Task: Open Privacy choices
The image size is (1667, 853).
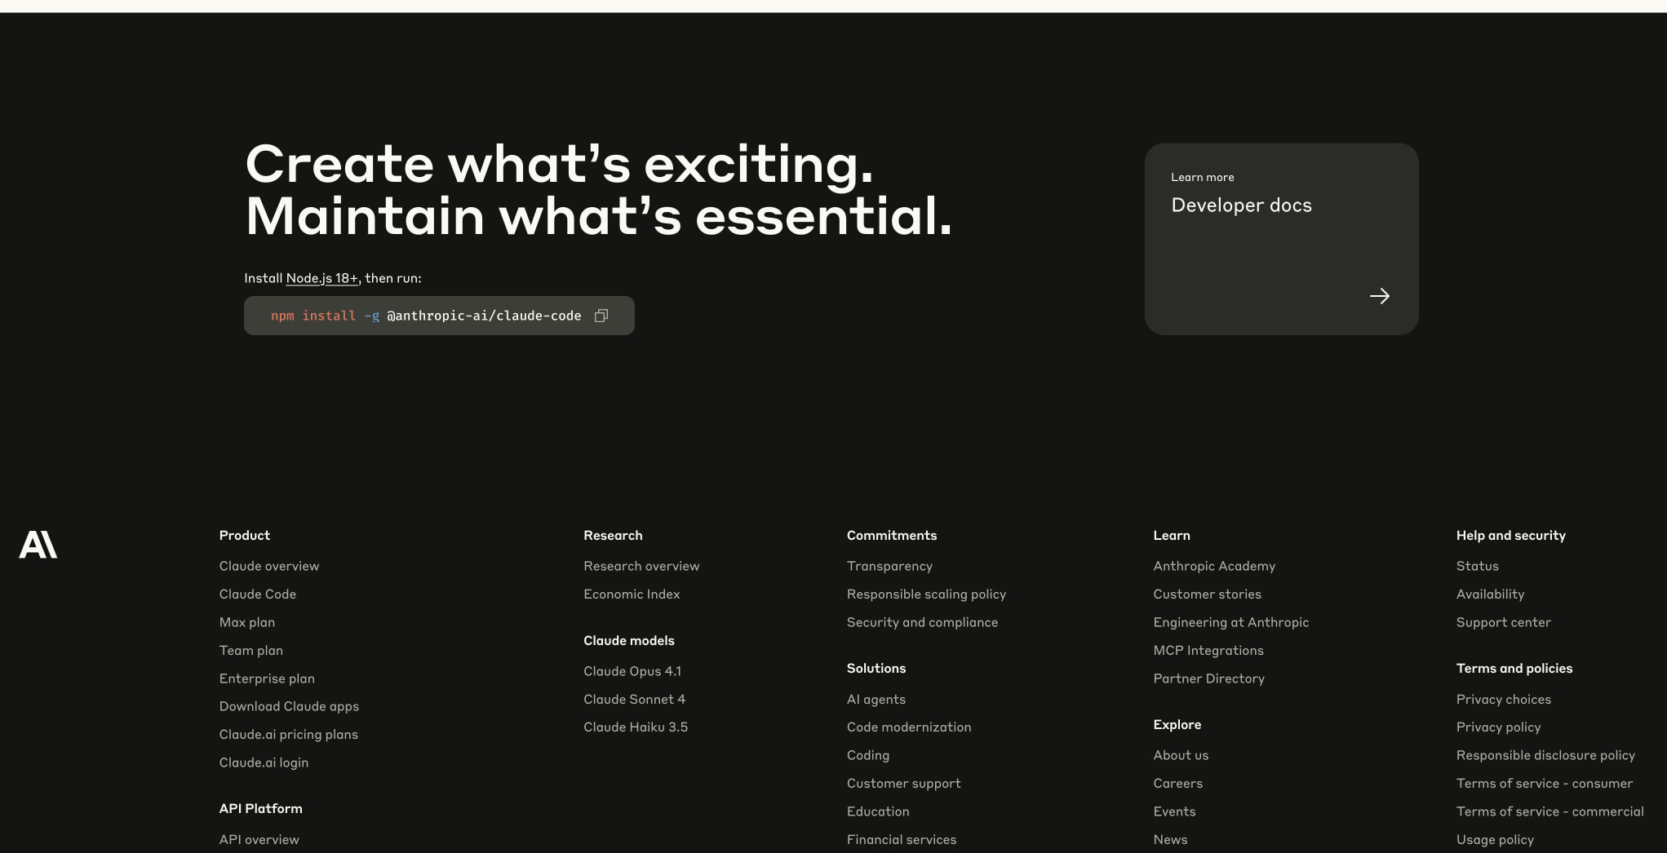Action: point(1504,699)
